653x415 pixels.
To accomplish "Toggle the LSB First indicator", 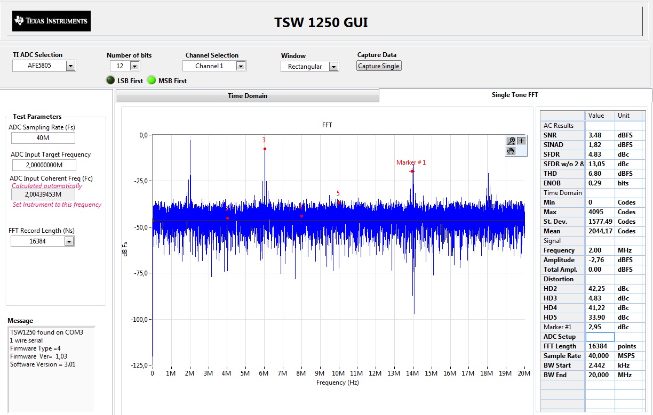I will point(111,80).
